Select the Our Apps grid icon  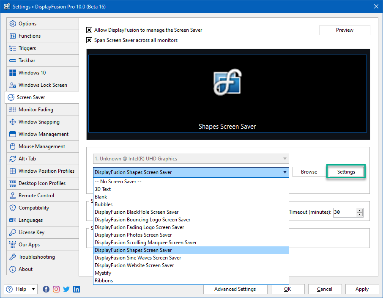point(12,245)
